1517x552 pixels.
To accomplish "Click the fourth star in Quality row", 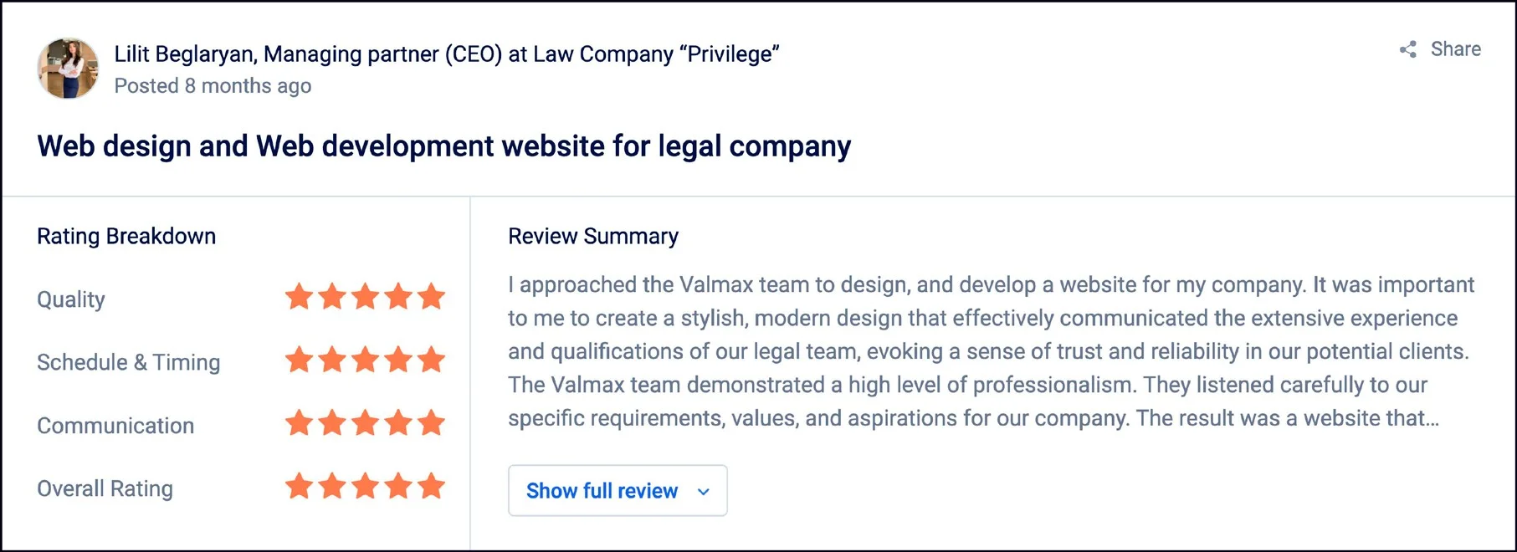I will click(399, 296).
